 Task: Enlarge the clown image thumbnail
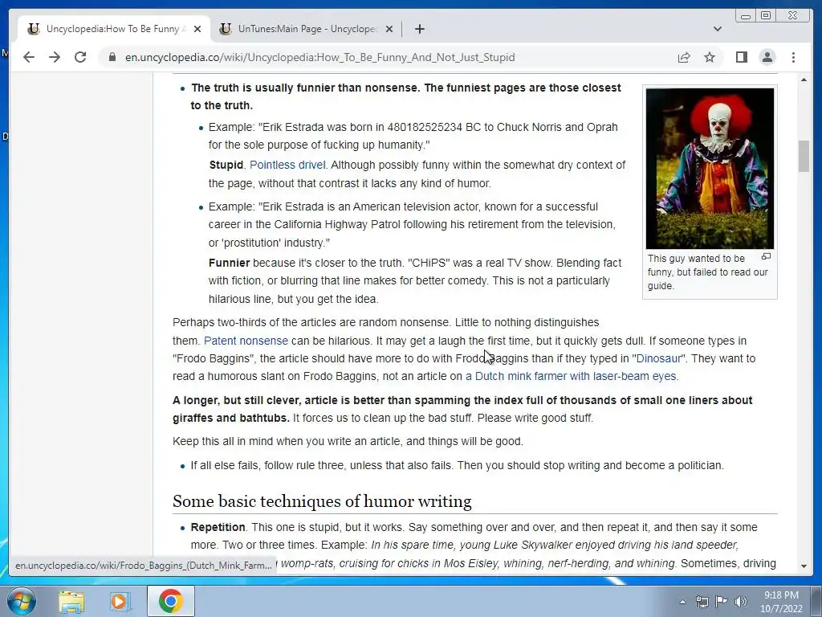click(710, 169)
